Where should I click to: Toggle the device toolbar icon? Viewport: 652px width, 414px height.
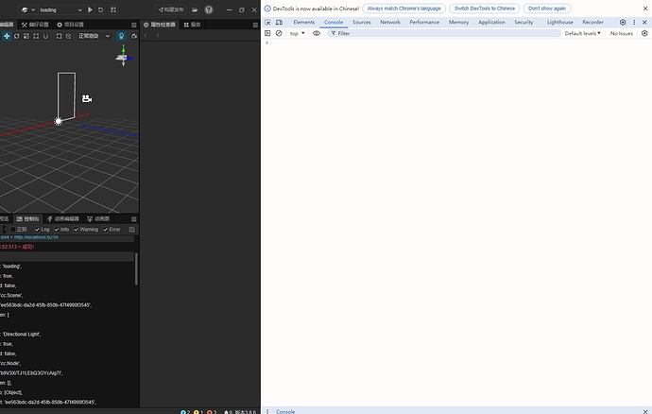click(x=279, y=23)
